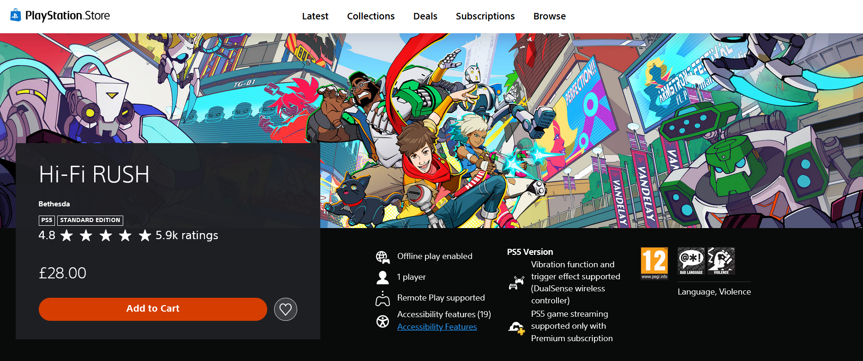Click the PEGI 12 rating badge
Screen dimensions: 863x361
point(654,263)
